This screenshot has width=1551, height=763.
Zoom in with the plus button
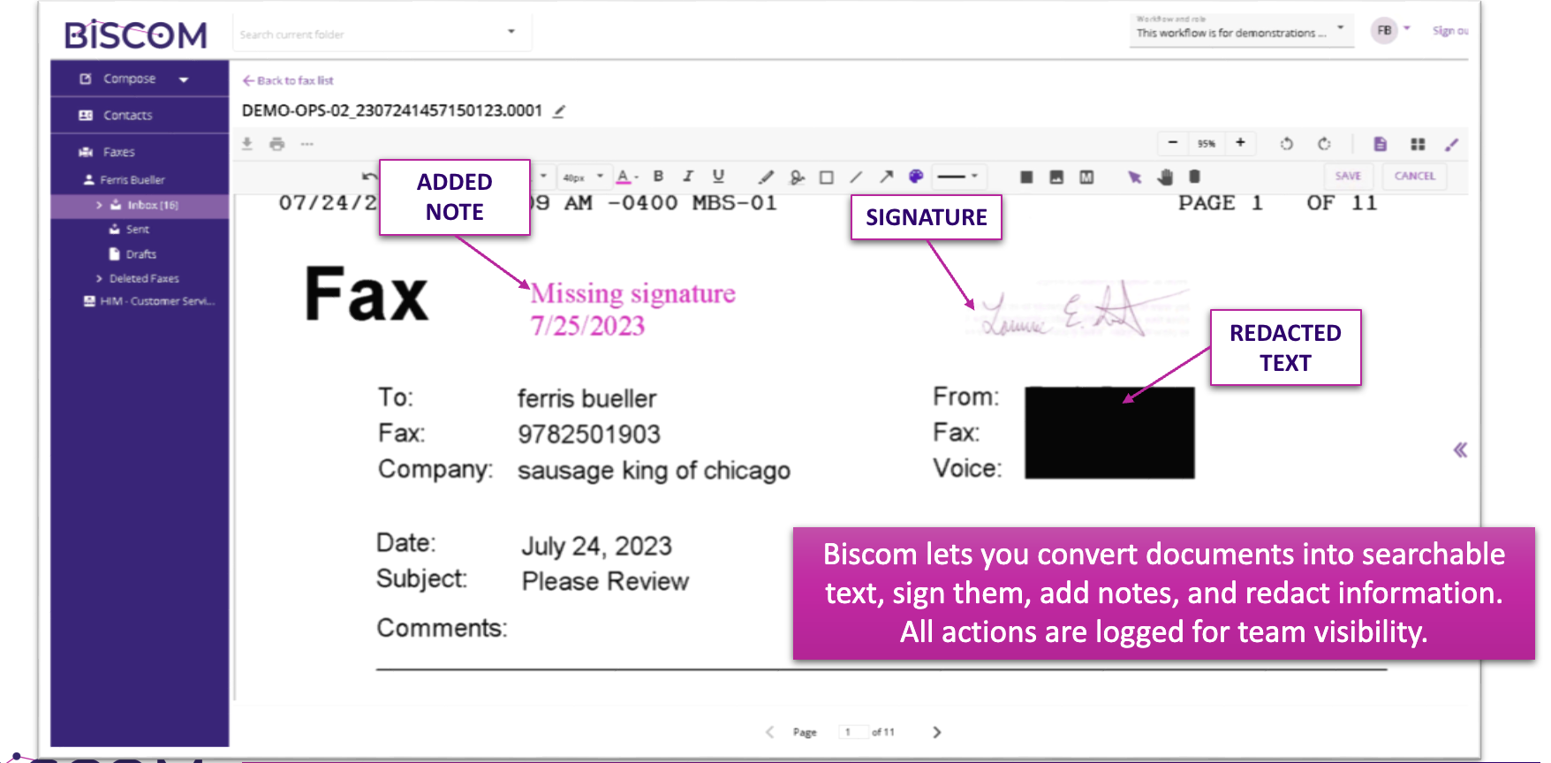pyautogui.click(x=1240, y=143)
